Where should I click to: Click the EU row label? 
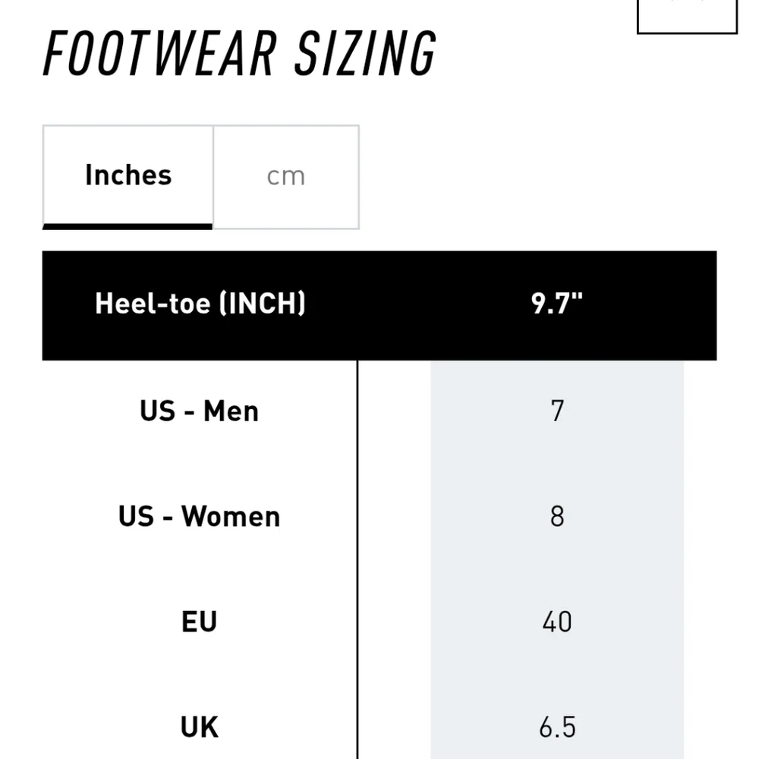pos(200,622)
